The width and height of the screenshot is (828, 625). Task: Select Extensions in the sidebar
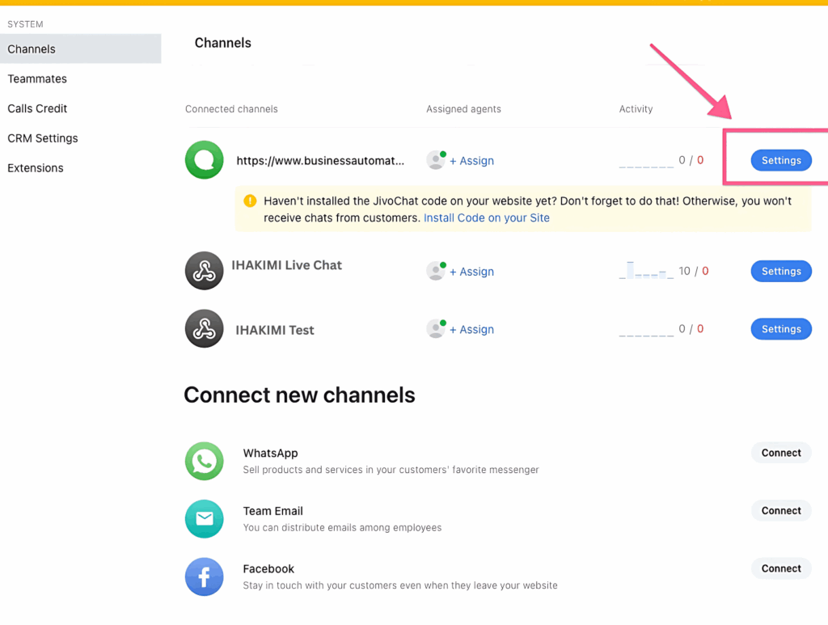tap(36, 168)
